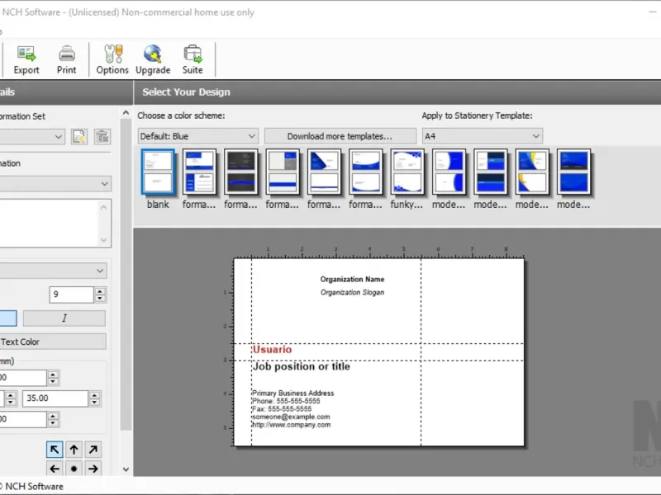Select someone@example.com text on card
661x495 pixels.
coord(291,417)
